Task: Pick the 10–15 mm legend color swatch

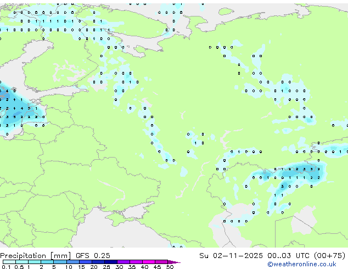Action: pos(72,262)
